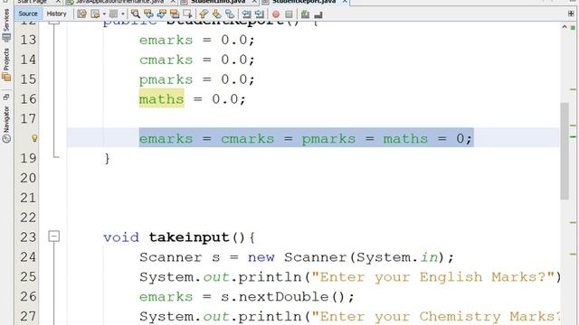Comment out the selected line

(x=305, y=14)
